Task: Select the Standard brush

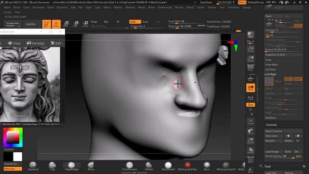Action: click(33, 166)
